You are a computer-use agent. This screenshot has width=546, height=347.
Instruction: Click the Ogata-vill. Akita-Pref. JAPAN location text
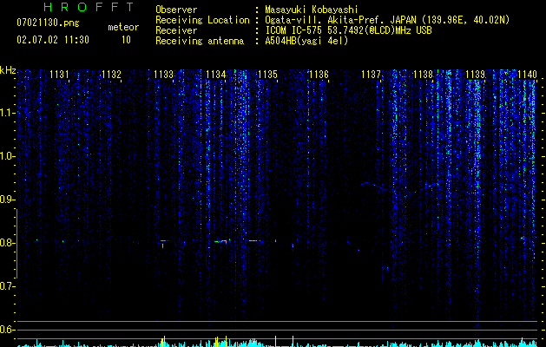tap(387, 20)
